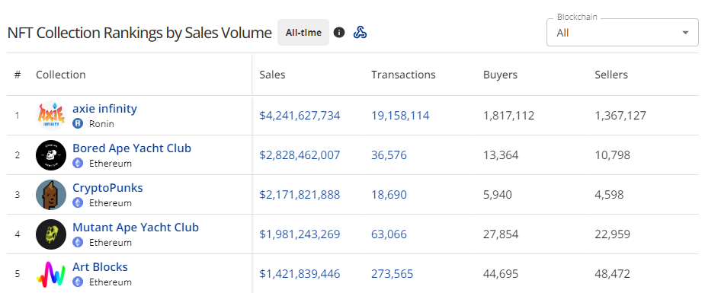Click the Ethereum icon under CryptoPunks
Image resolution: width=705 pixels, height=293 pixels.
point(78,202)
